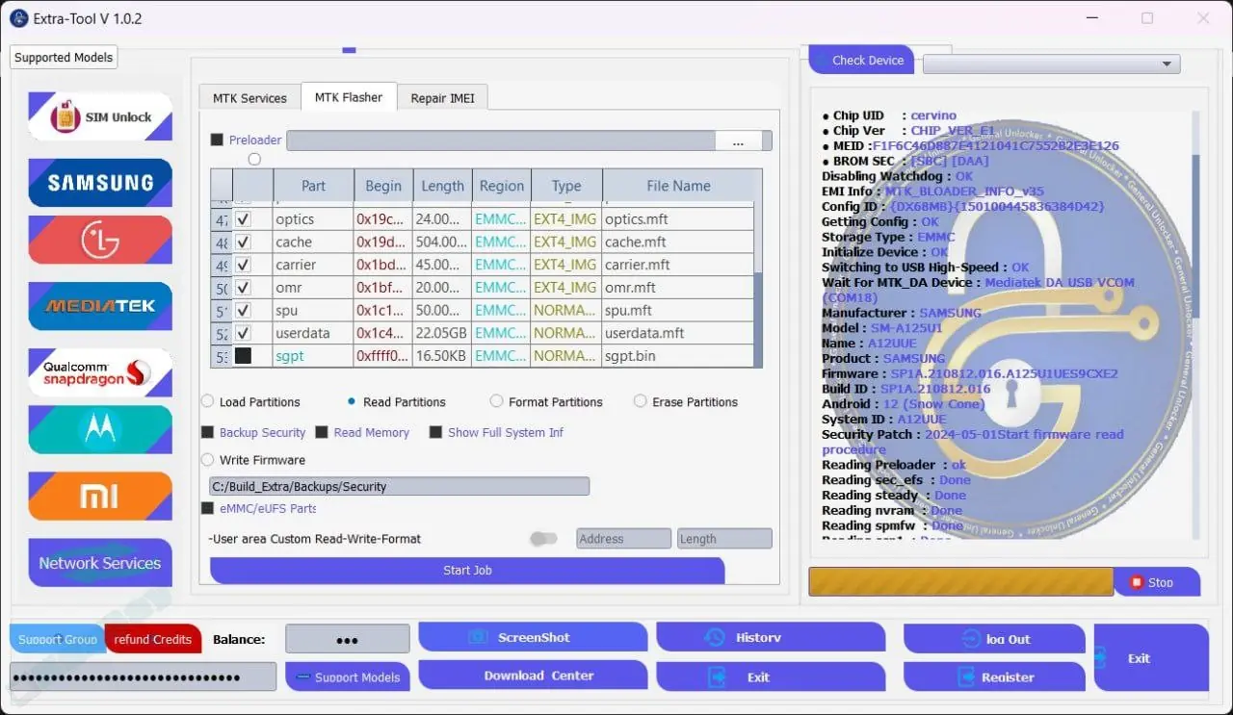
Task: Open the device dropdown next to Check Device
Action: 1052,64
